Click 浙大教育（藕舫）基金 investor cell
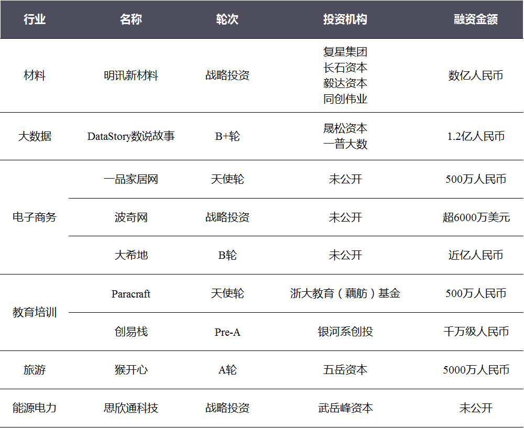Screen dimensions: 524x428 (345, 293)
